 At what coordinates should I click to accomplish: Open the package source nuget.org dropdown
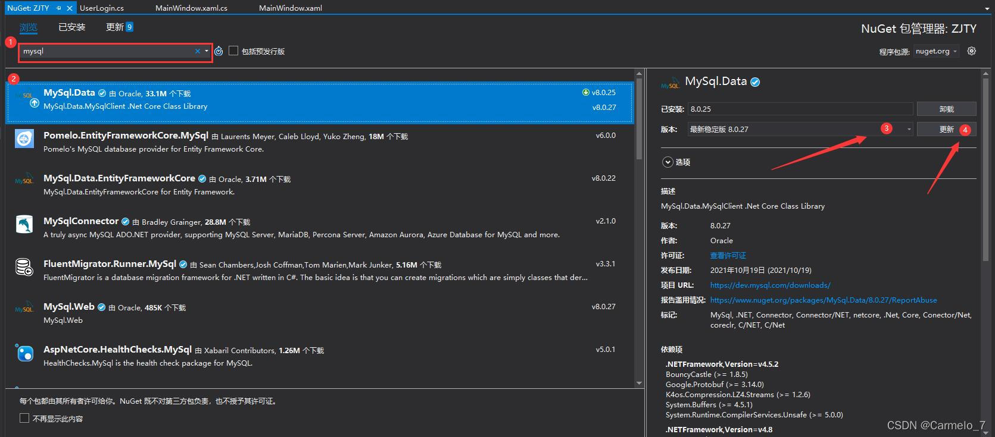[936, 52]
